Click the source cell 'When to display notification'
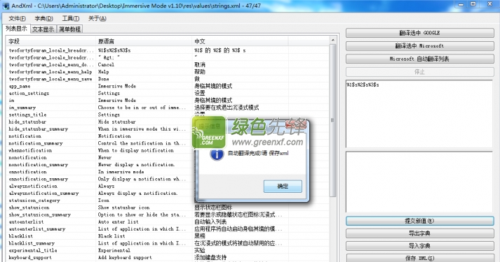Image resolution: width=500 pixels, height=262 pixels. tap(136, 150)
